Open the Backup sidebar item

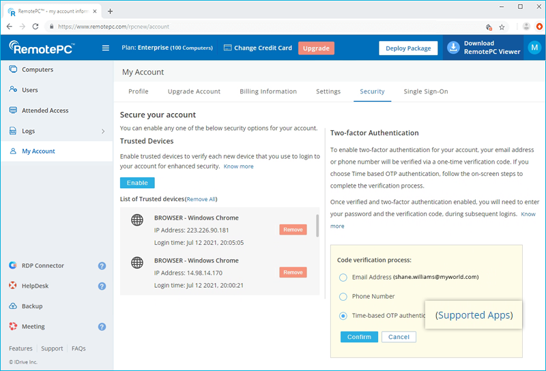pyautogui.click(x=57, y=306)
